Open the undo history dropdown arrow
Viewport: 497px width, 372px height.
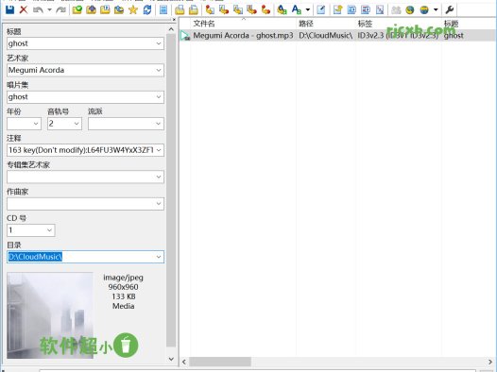tap(49, 9)
